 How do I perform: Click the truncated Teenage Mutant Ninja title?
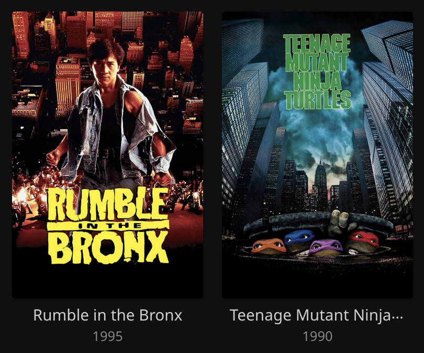pos(316,316)
